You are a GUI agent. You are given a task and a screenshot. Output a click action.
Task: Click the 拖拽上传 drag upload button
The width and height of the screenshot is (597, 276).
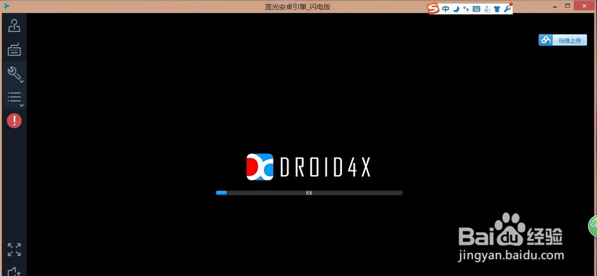(x=562, y=40)
